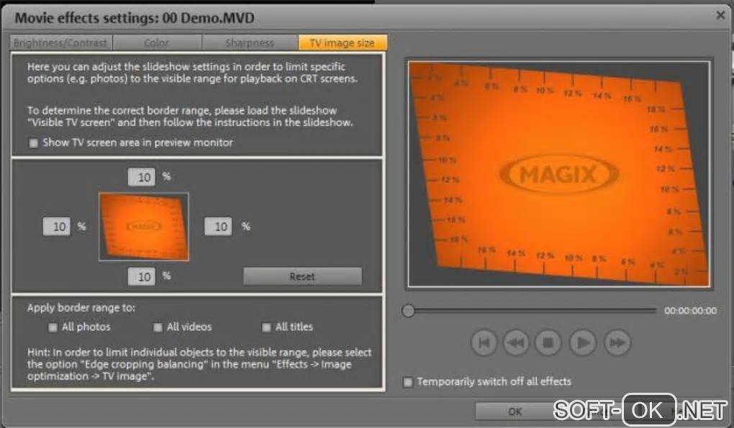Confirm settings with the OK button

tap(515, 411)
